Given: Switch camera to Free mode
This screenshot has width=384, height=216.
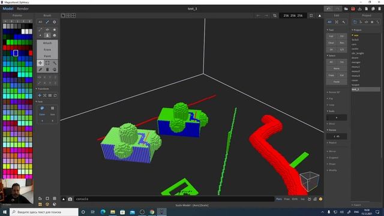Looking at the screenshot, I should click(x=287, y=199).
